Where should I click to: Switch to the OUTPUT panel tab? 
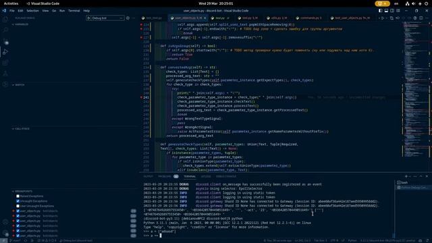(x=148, y=177)
